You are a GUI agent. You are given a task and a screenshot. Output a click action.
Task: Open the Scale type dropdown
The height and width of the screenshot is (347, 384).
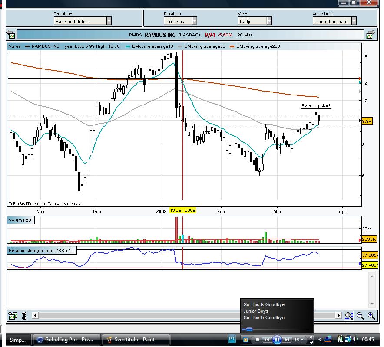coord(334,21)
